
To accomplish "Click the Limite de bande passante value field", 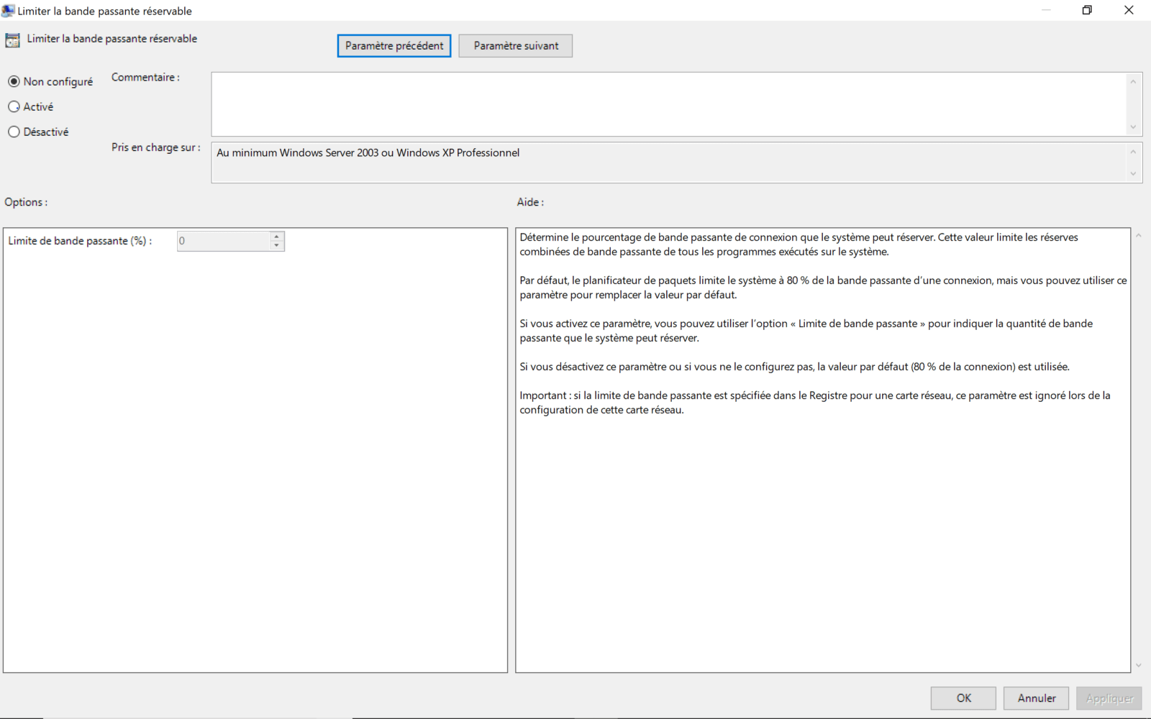I will click(223, 242).
